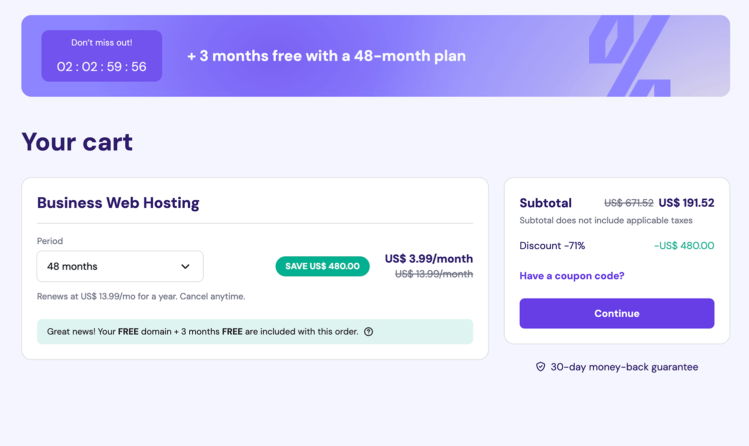Click the Great news free domain notice
This screenshot has height=446, width=749.
pyautogui.click(x=202, y=332)
